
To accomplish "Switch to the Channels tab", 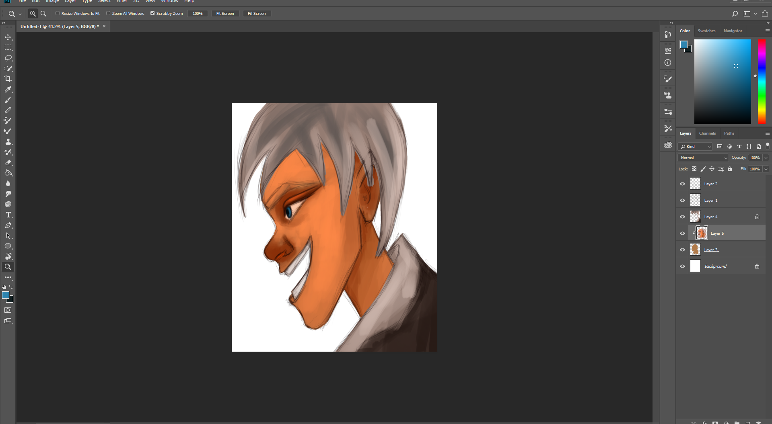I will 707,133.
